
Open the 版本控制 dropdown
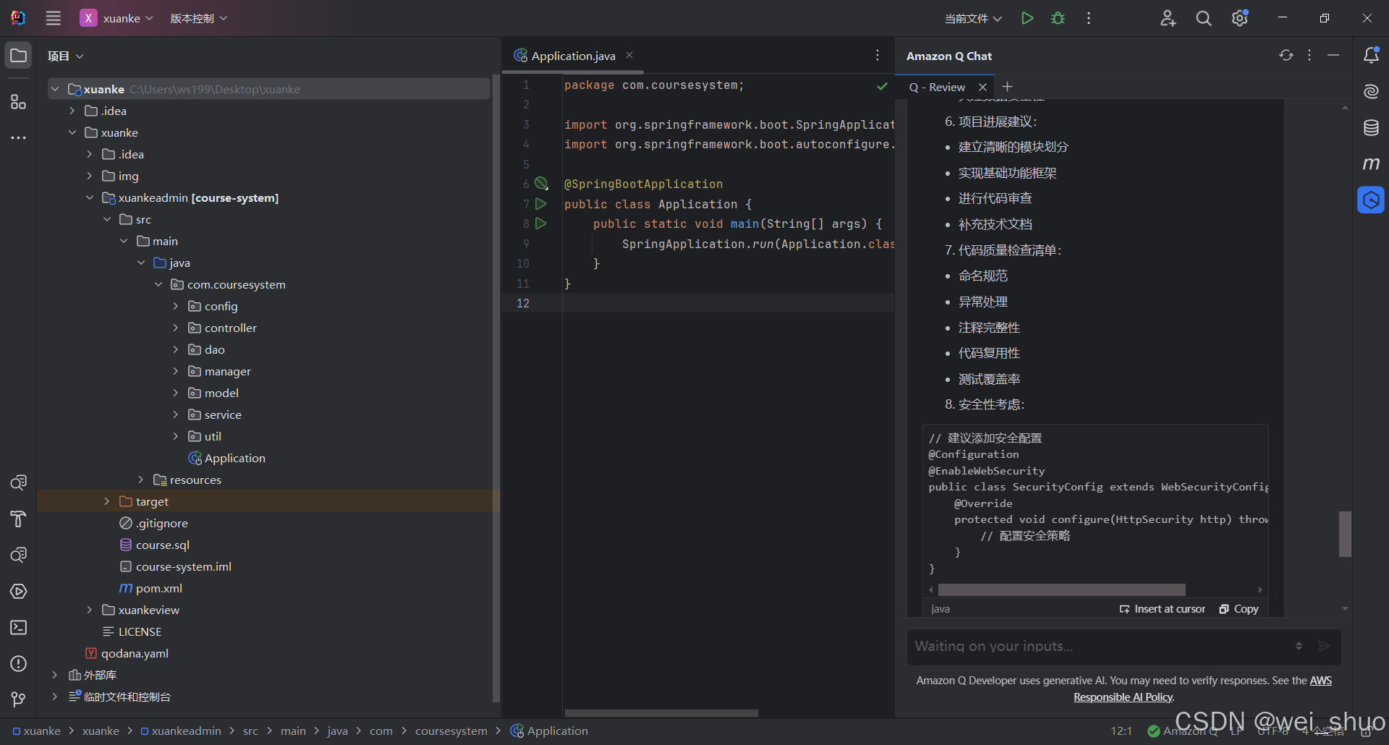(x=198, y=18)
